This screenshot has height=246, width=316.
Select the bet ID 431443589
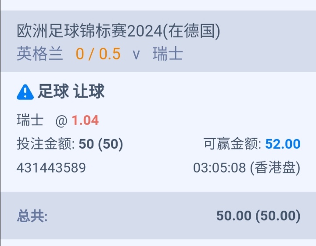[51, 168]
